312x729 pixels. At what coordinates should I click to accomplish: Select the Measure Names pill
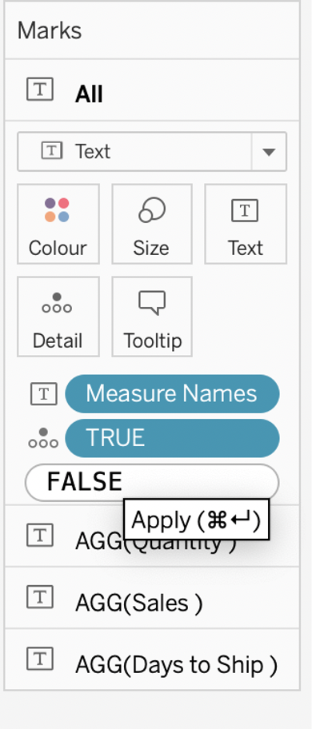tap(172, 394)
